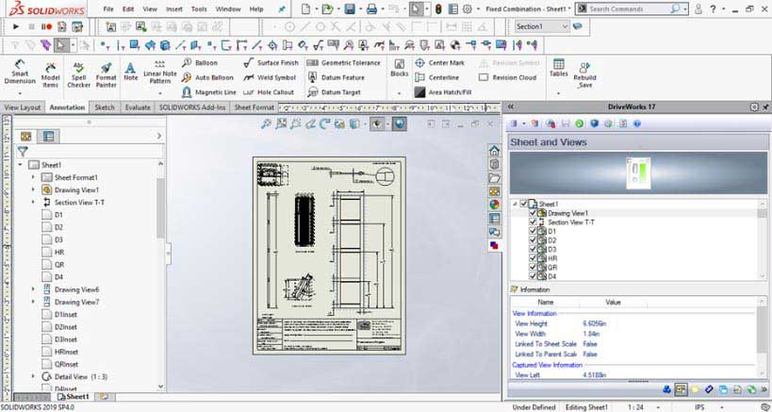Open the Tools menu

click(x=199, y=8)
